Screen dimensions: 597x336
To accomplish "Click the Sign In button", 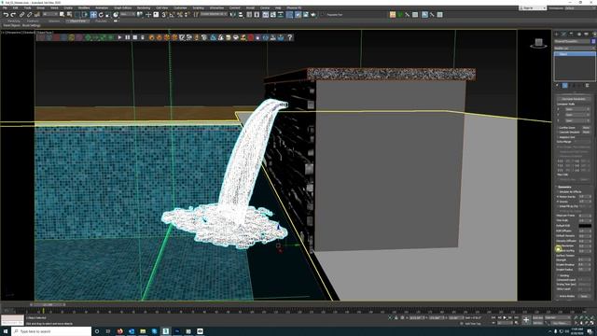I will [x=532, y=8].
